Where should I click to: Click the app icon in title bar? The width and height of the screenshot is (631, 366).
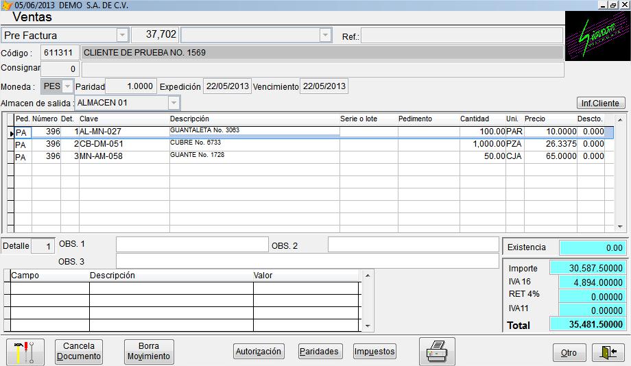7,5
